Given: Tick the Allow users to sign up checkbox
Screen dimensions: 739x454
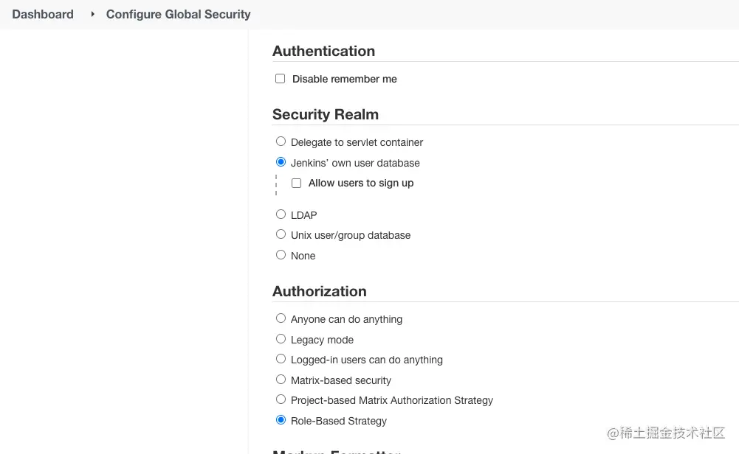Looking at the screenshot, I should pyautogui.click(x=297, y=183).
